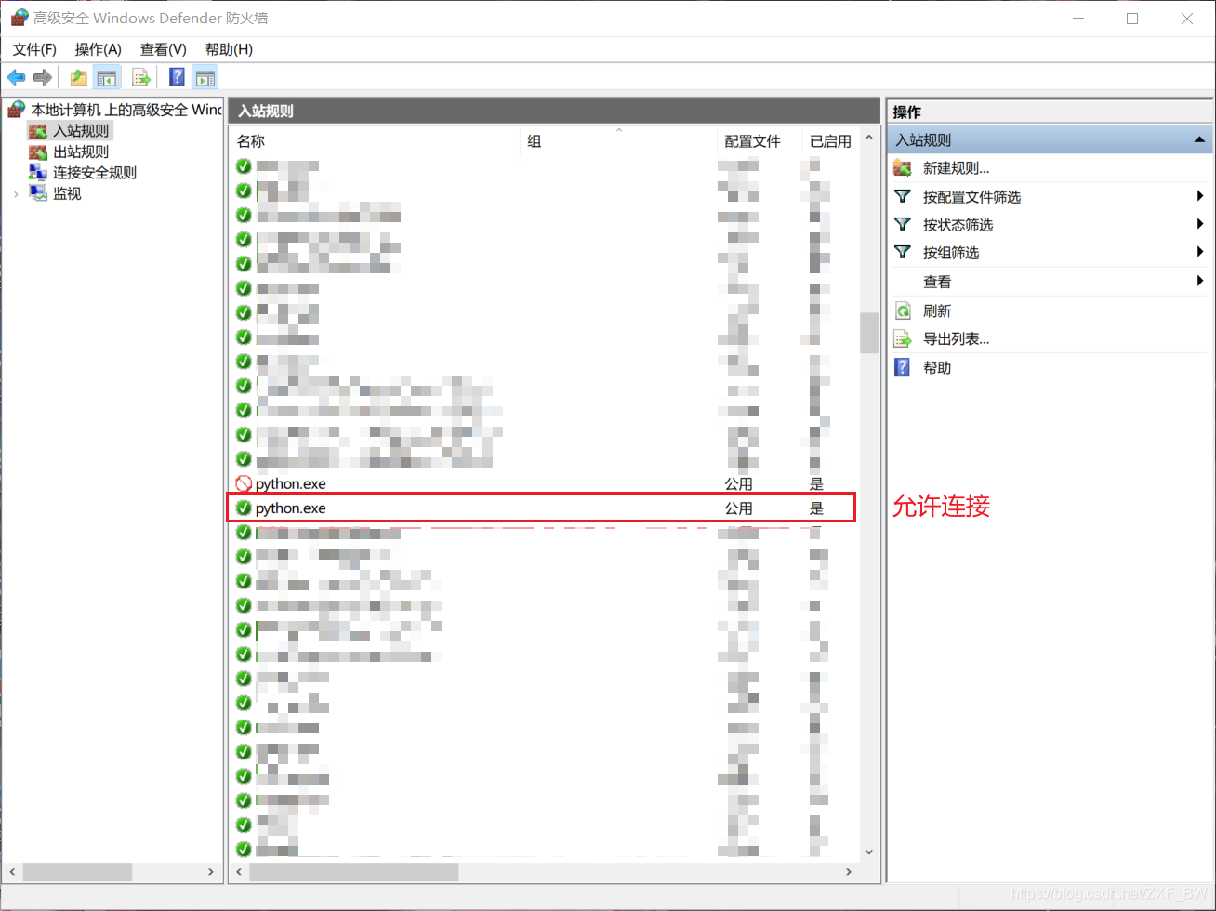The height and width of the screenshot is (911, 1216).
Task: Toggle the show/hide console tree icon
Action: (x=107, y=77)
